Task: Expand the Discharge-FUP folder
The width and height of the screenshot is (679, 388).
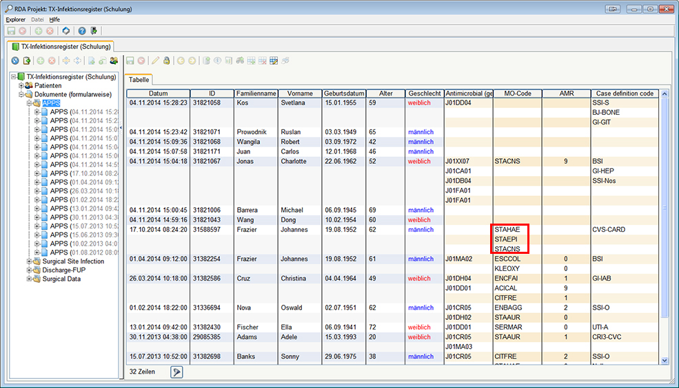Action: pyautogui.click(x=29, y=270)
